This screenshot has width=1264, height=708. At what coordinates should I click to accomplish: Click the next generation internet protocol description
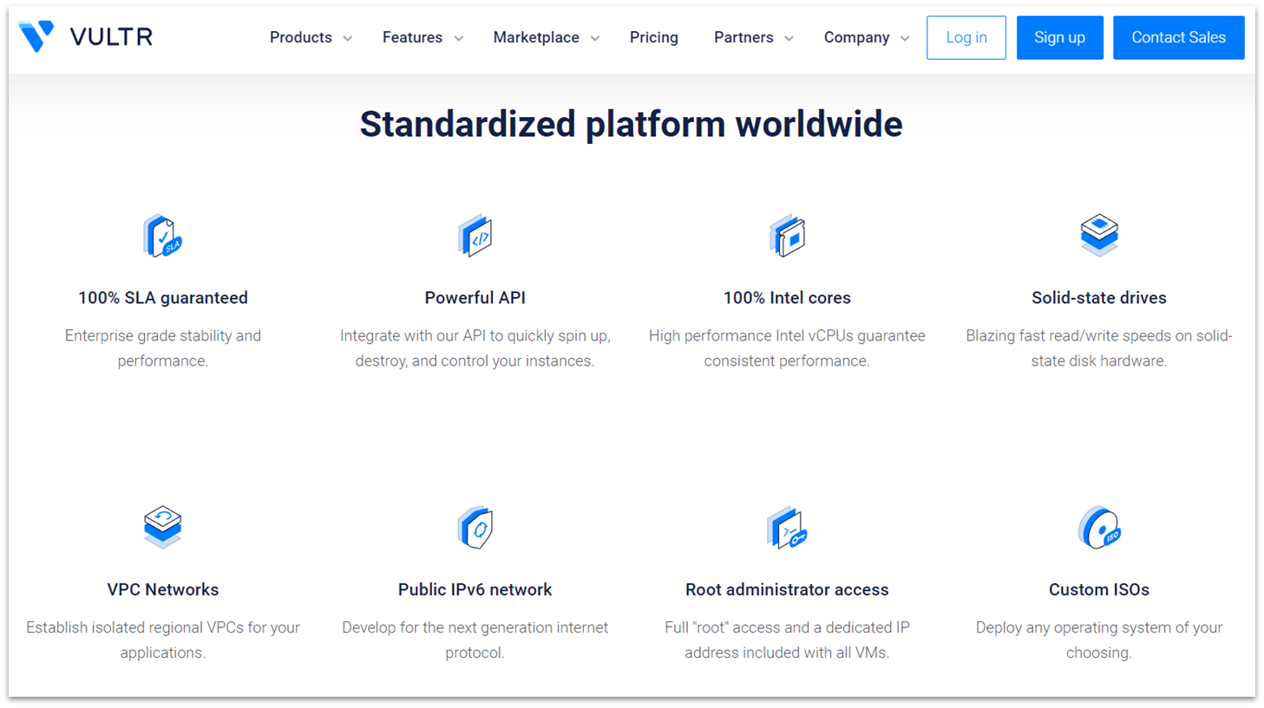[475, 640]
